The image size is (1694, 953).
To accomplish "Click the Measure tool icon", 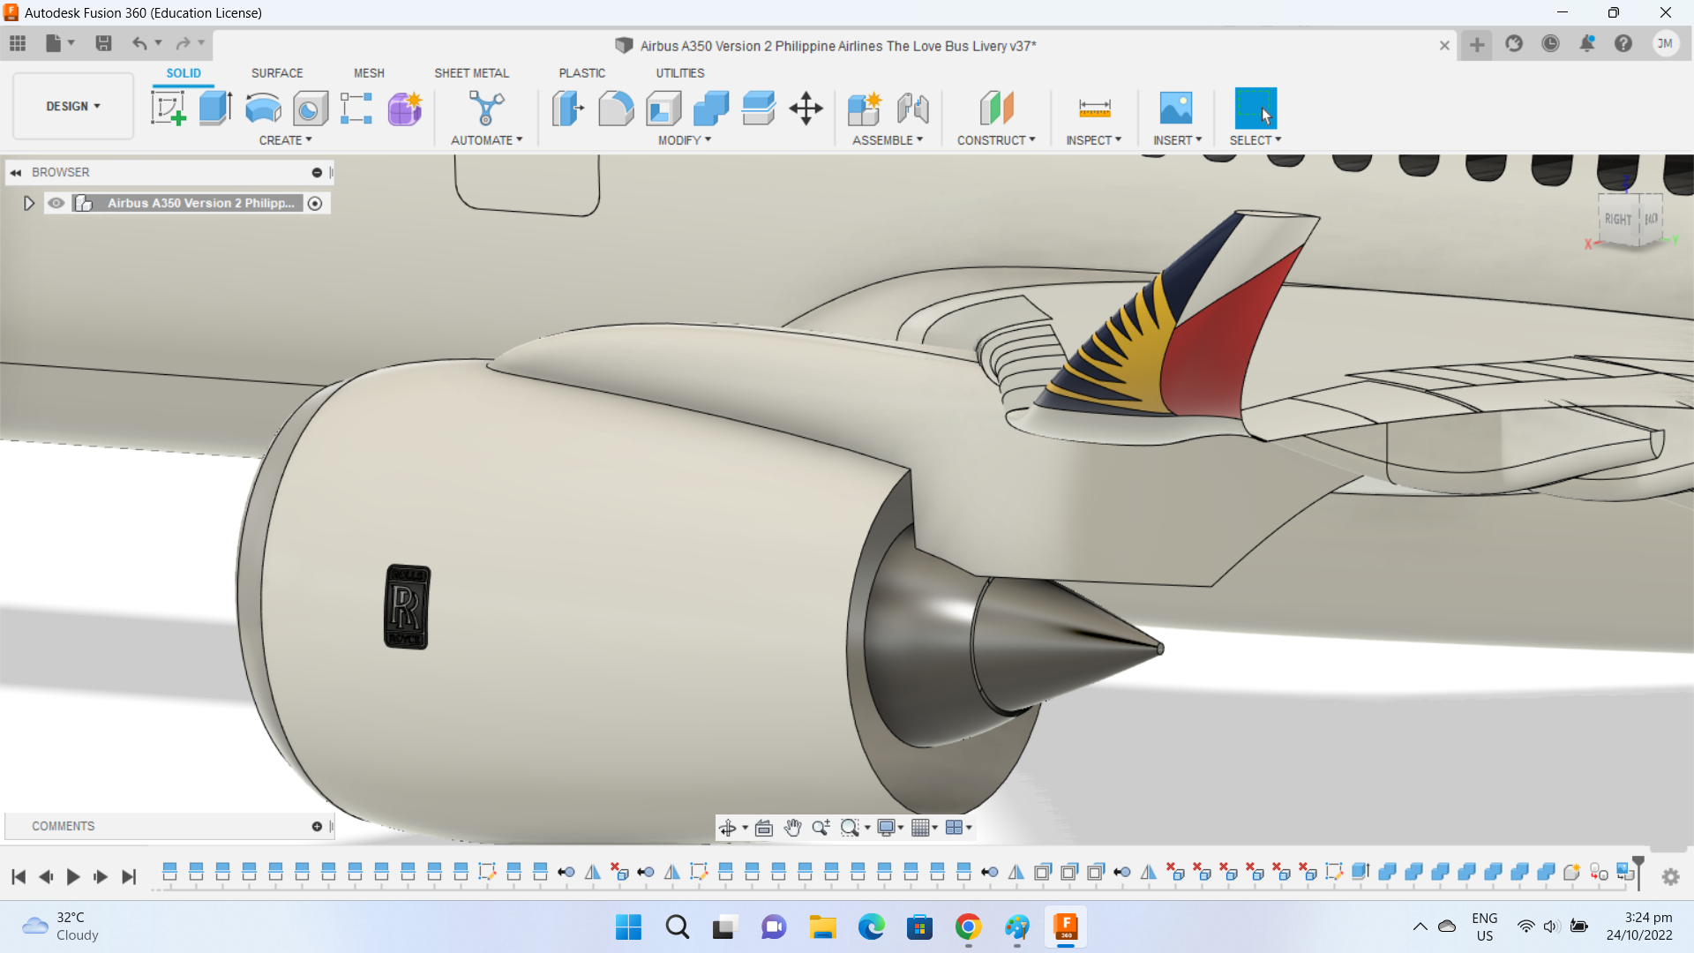I will [1094, 109].
